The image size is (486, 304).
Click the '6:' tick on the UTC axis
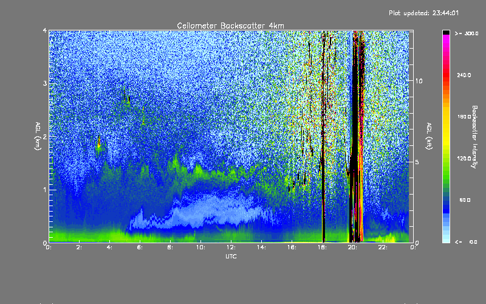(140, 247)
